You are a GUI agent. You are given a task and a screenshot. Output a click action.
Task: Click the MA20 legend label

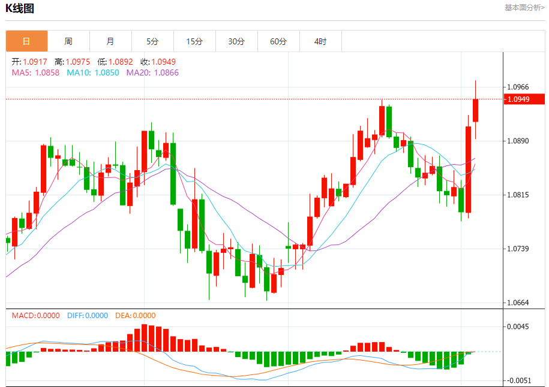pyautogui.click(x=152, y=72)
